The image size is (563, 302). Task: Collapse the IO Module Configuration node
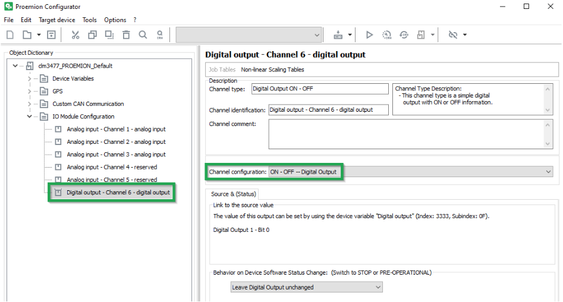click(x=29, y=117)
